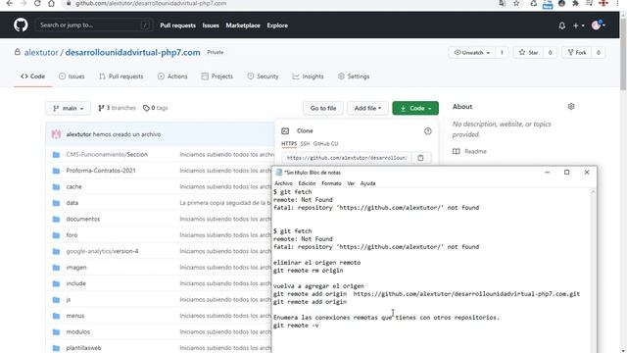Open the notifications bell icon
This screenshot has height=353, width=627.
coord(561,25)
